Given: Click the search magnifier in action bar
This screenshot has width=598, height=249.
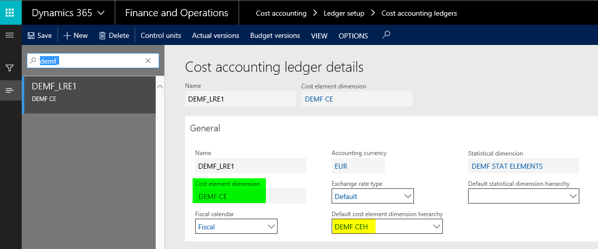Looking at the screenshot, I should [386, 35].
